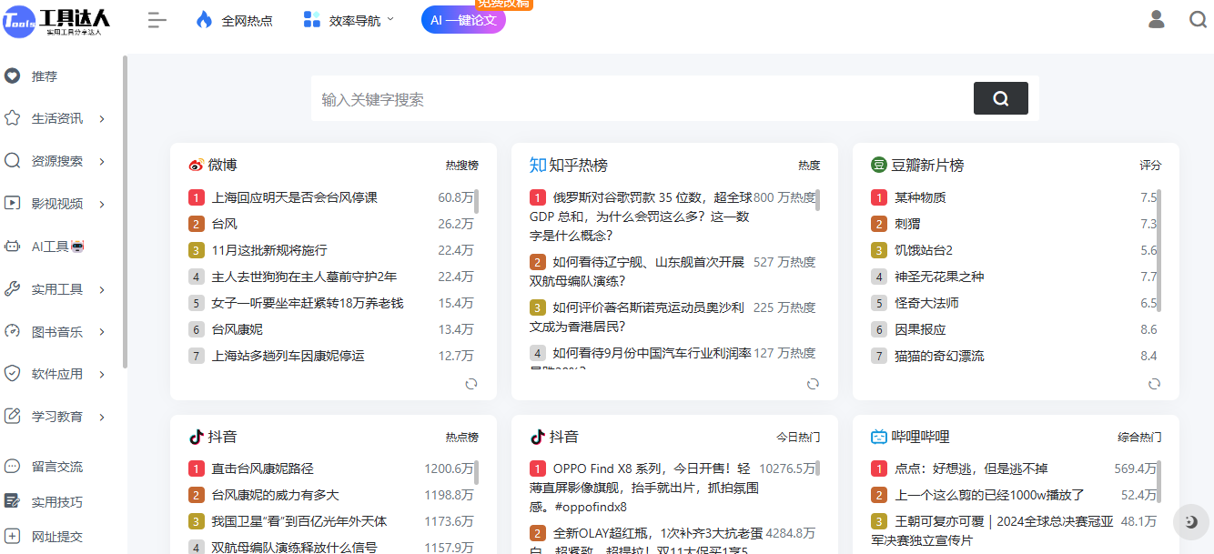Screen dimensions: 1214x554
Task: Click the 抖音 热点榜 card logo
Action: (197, 438)
